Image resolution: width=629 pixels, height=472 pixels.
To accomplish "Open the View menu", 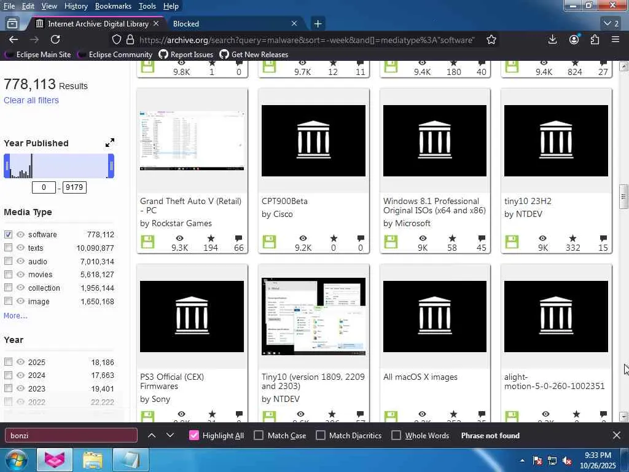I will point(49,6).
